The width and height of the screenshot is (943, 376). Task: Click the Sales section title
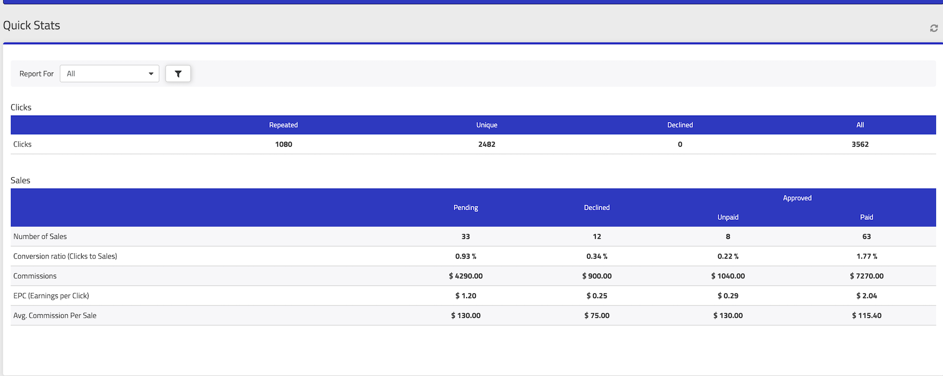point(20,180)
